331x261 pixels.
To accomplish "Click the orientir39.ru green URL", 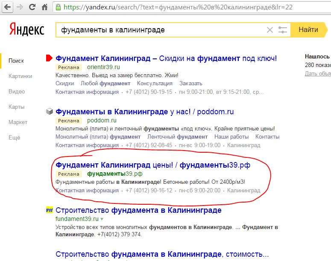I will coord(103,67).
